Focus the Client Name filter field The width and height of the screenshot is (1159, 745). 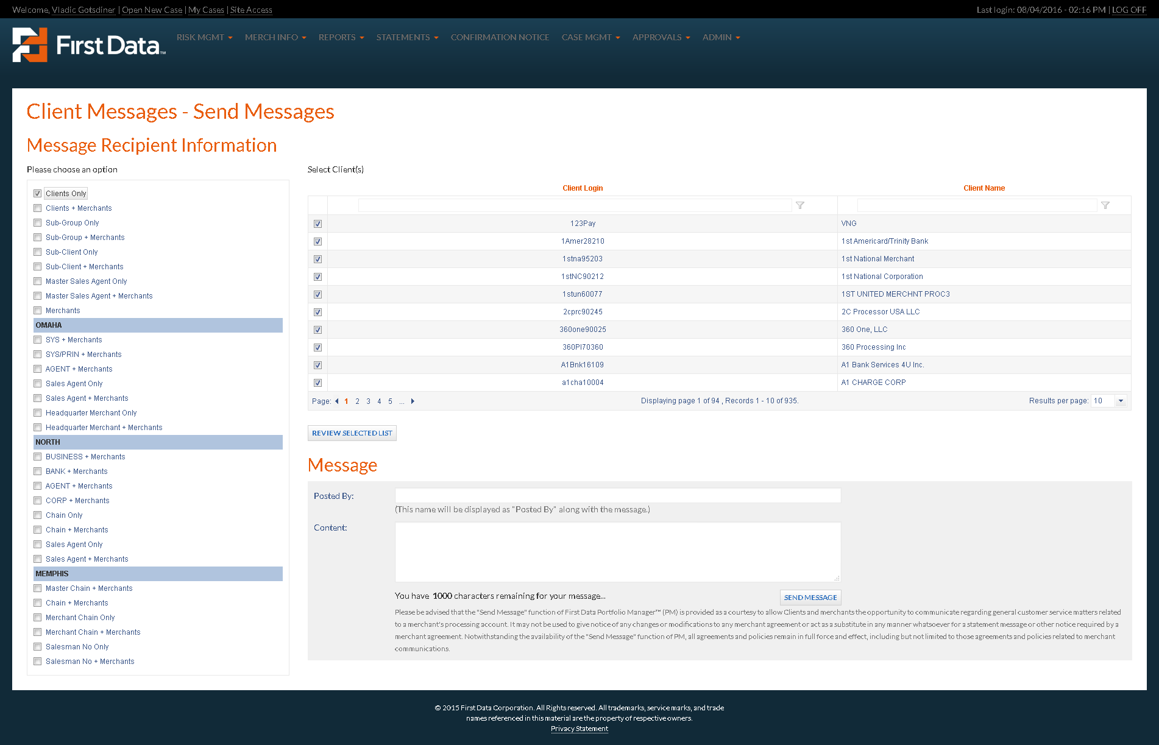coord(977,205)
